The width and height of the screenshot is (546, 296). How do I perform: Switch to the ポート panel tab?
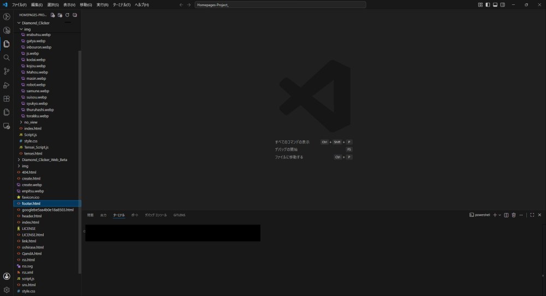[135, 215]
